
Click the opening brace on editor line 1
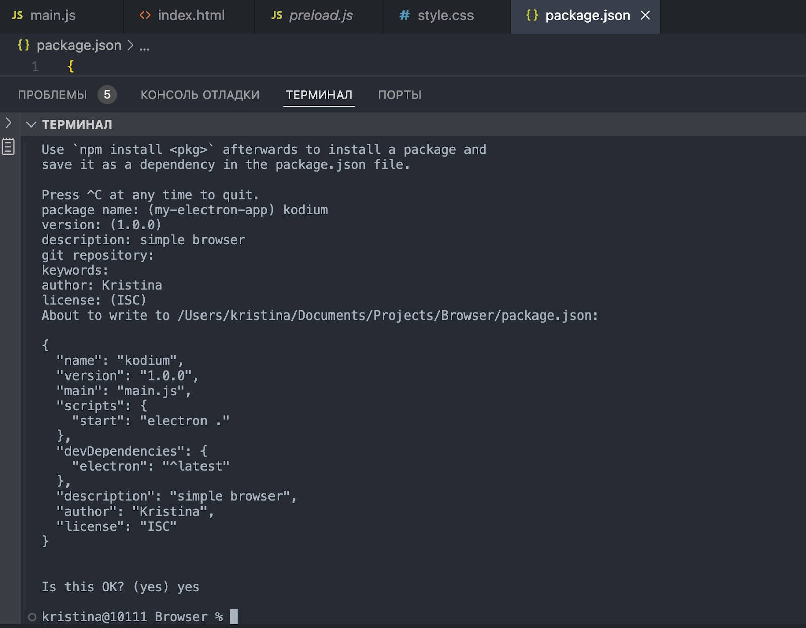tap(71, 67)
